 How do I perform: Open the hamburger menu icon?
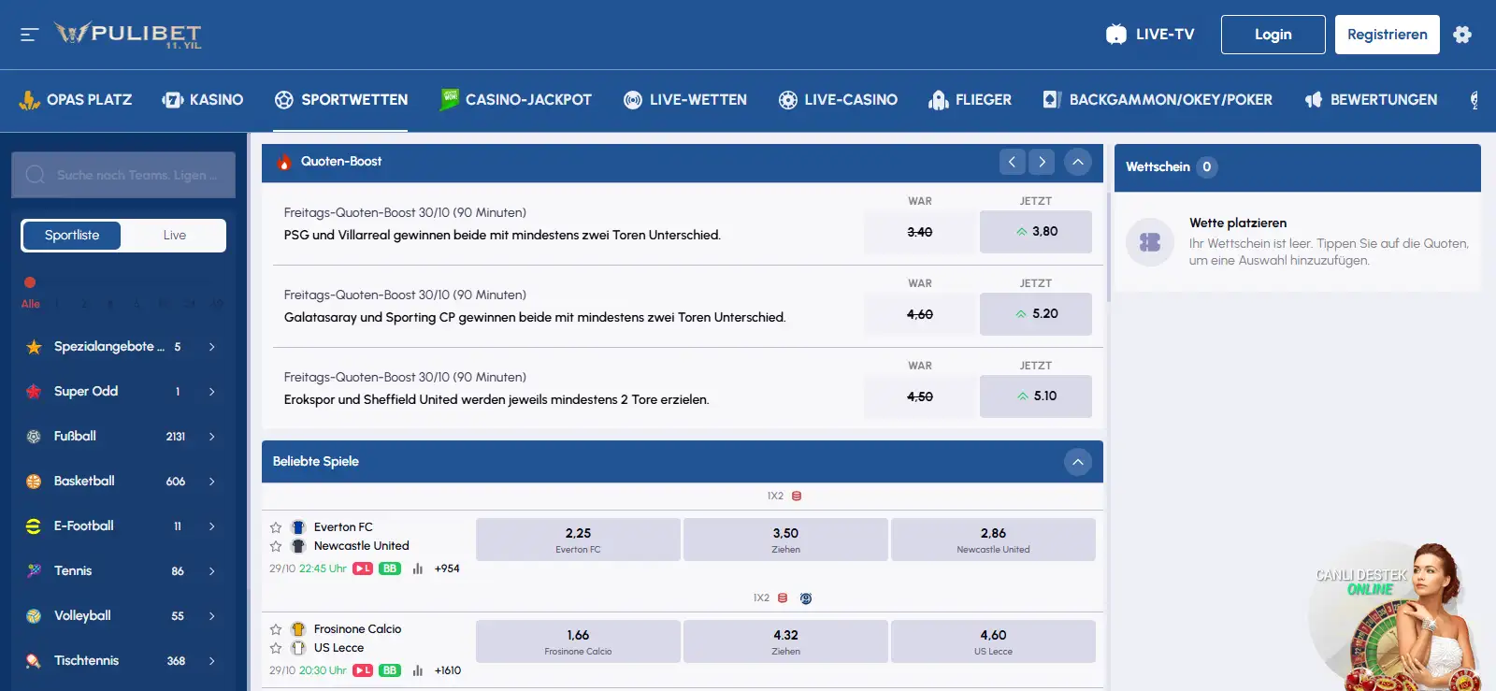(29, 35)
